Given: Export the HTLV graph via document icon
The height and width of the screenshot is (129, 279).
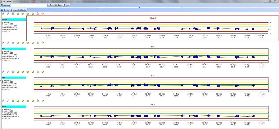Looking at the screenshot, I should [x=38, y=100].
